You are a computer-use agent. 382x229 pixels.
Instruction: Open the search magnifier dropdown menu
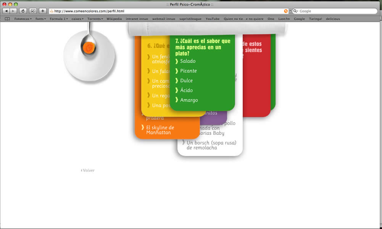pos(295,11)
